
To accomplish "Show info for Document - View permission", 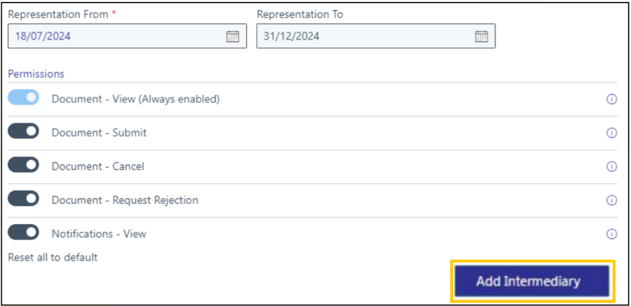I will point(611,100).
